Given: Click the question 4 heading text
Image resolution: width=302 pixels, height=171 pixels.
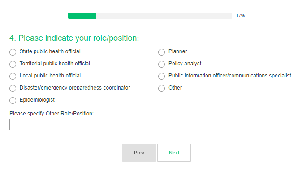Looking at the screenshot, I should click(74, 38).
